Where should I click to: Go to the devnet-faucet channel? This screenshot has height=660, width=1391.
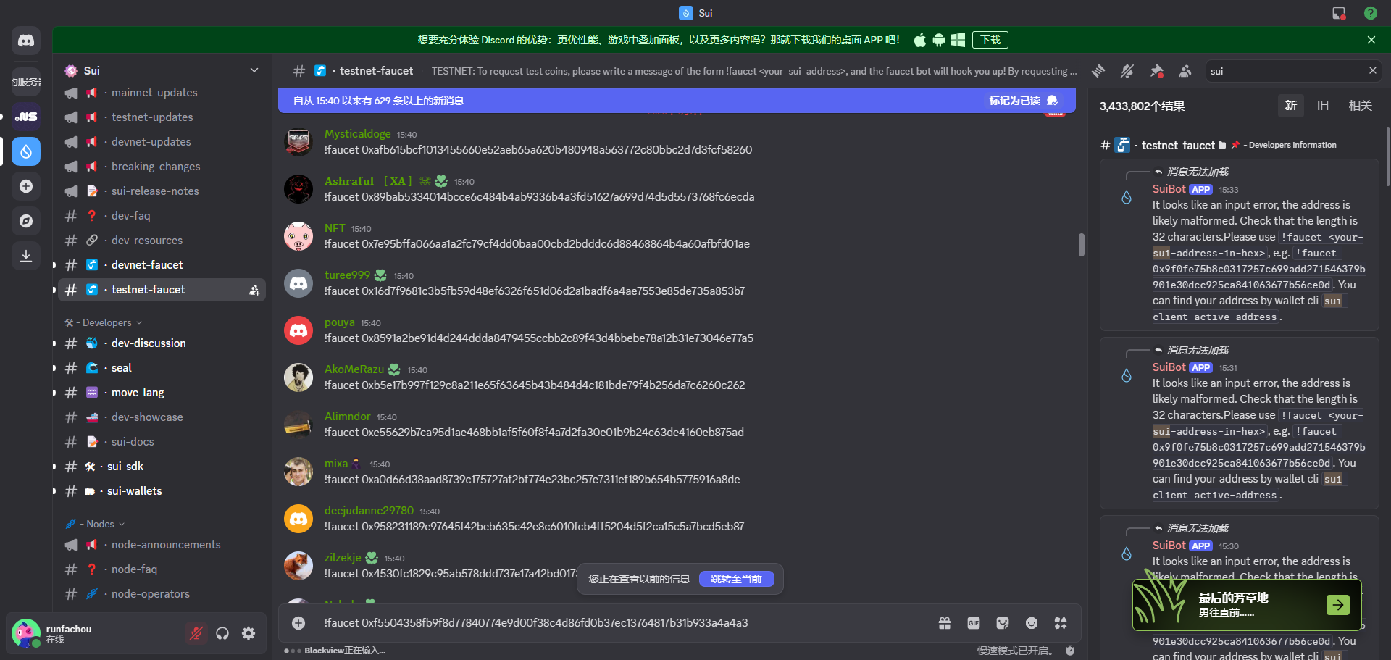click(x=162, y=265)
